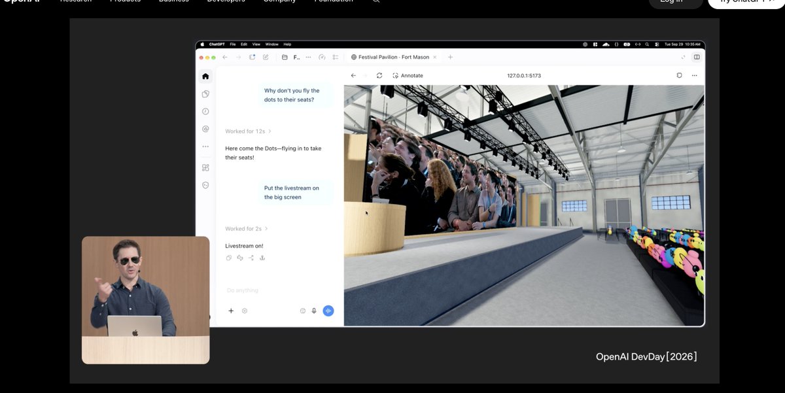Click the shield face icon in the sidebar

205,185
